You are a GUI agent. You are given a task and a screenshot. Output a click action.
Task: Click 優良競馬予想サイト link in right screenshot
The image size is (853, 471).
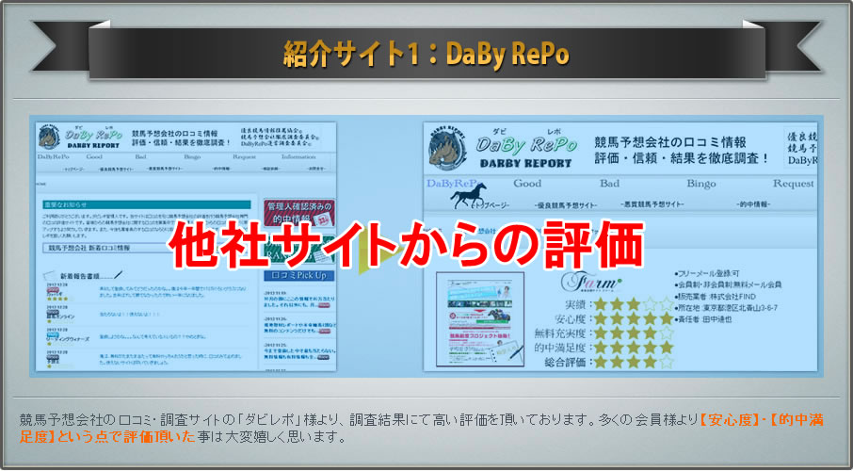pos(566,205)
